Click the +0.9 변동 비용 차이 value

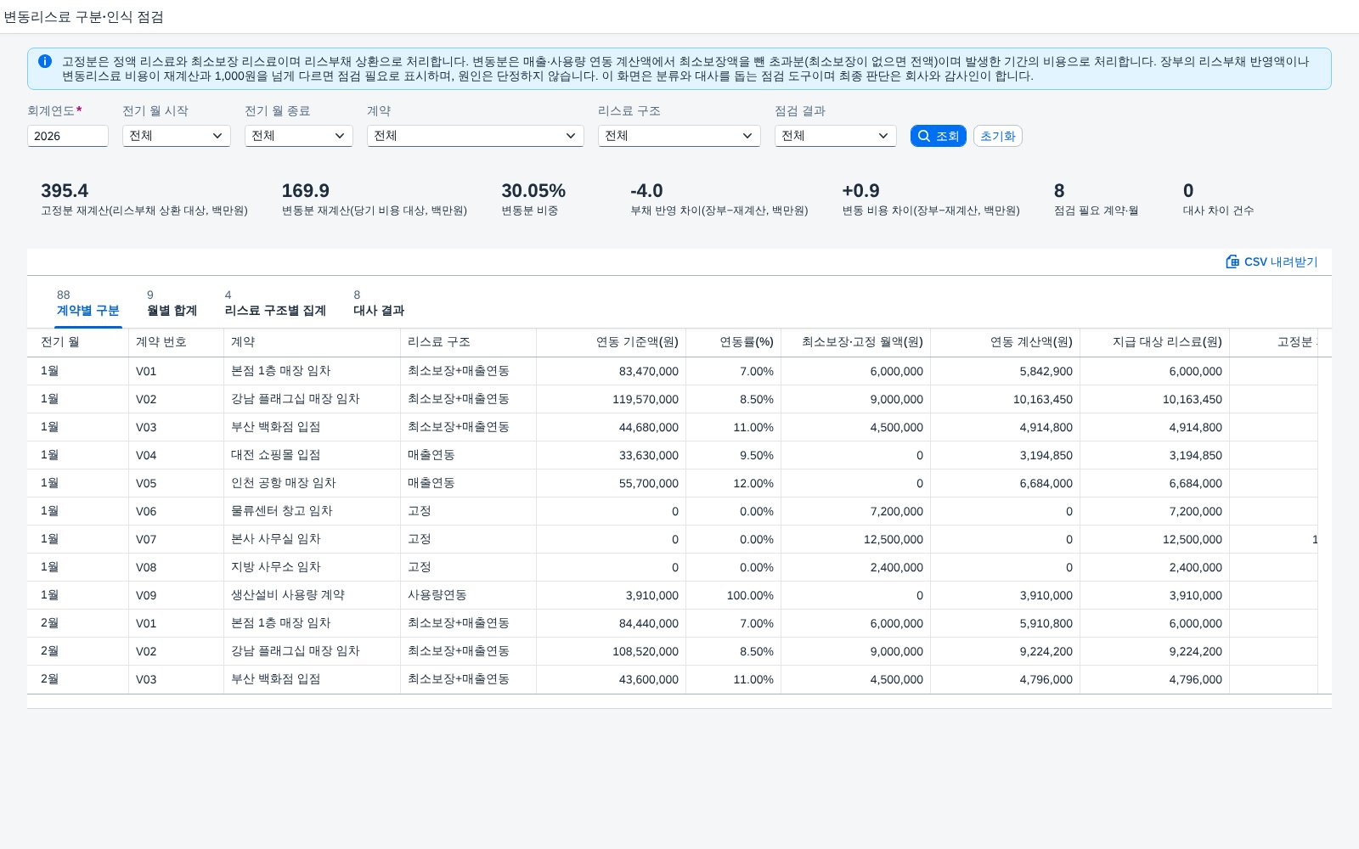(860, 191)
